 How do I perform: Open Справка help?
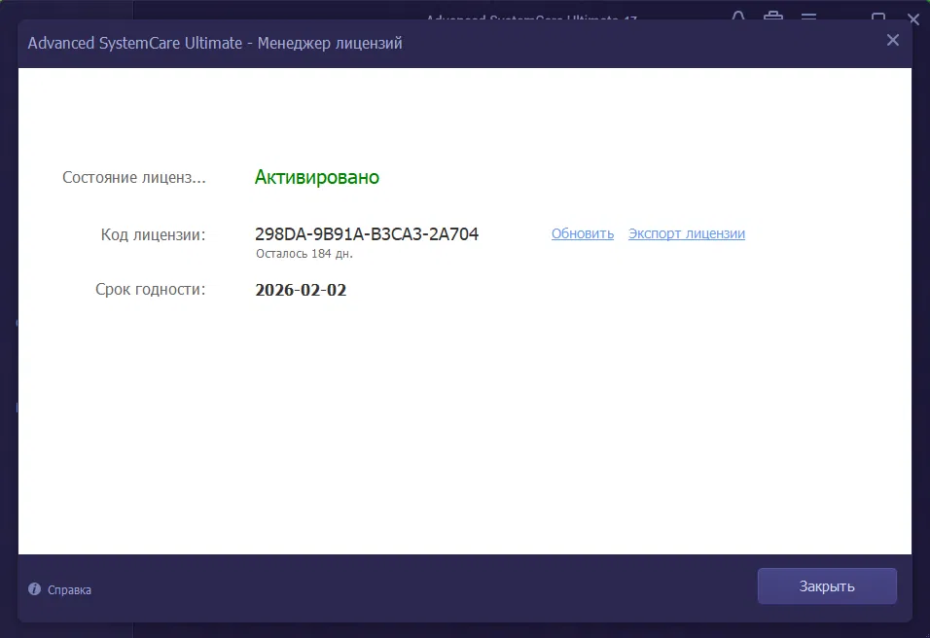point(68,589)
